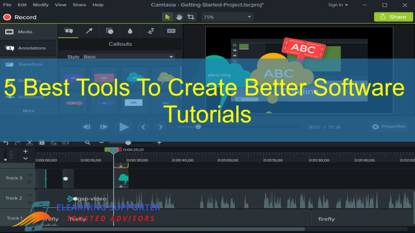Select the blue speech bubble callout
The height and width of the screenshot is (233, 415).
click(73, 79)
